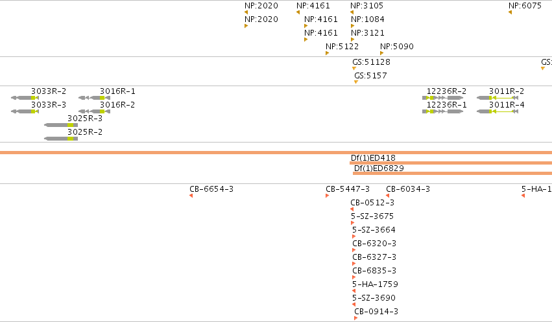Click the CB-6835-3 insertion label
Viewport: 552px width, 322px height.
coord(374,271)
